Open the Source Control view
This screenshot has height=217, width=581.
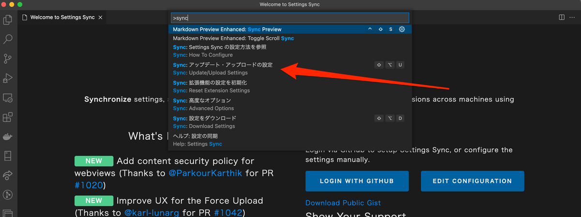pos(8,58)
